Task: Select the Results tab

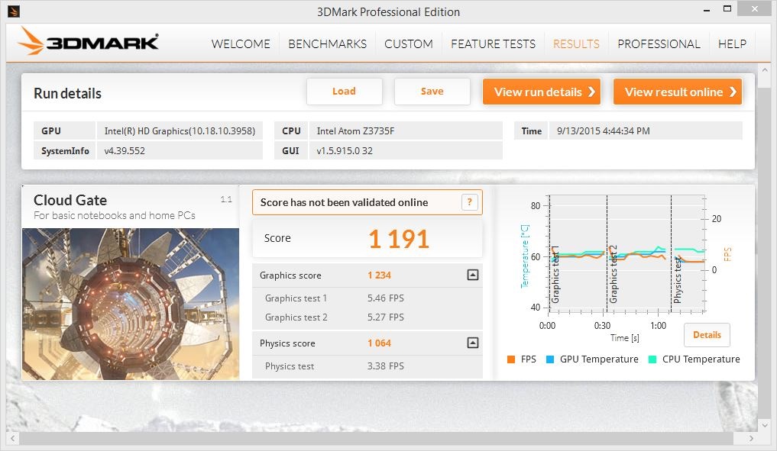Action: point(576,44)
